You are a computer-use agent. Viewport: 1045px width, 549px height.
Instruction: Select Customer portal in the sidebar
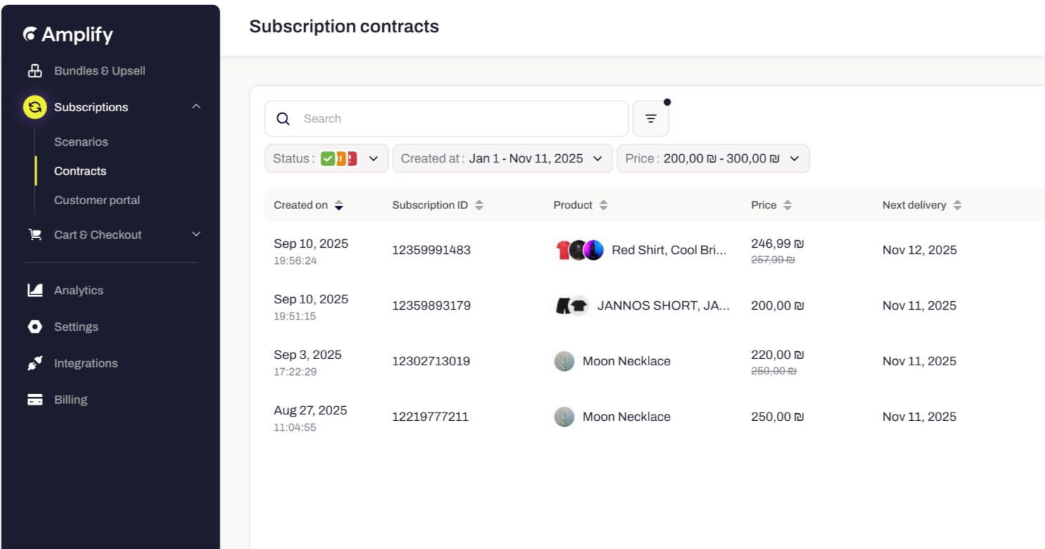pos(96,200)
